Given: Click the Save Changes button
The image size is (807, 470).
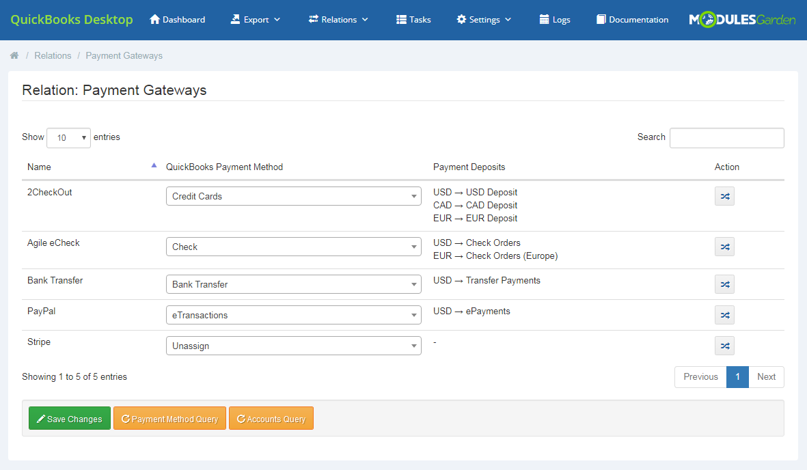Looking at the screenshot, I should pos(69,418).
